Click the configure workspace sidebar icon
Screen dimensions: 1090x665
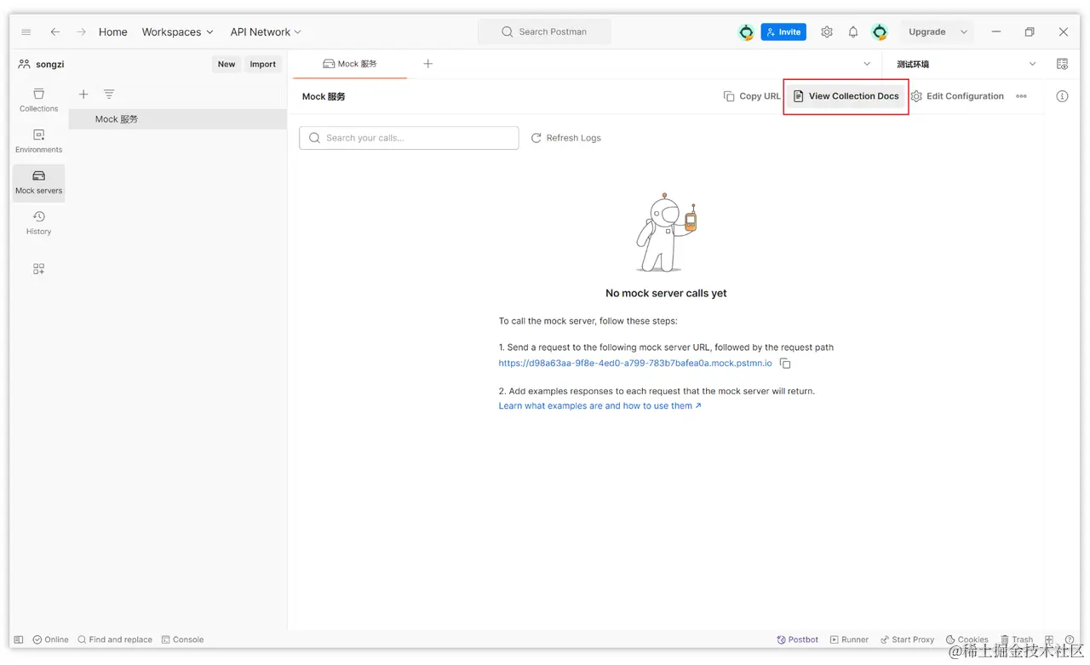38,269
